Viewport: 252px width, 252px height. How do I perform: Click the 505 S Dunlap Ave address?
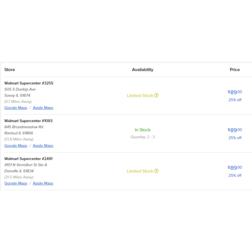20,89
